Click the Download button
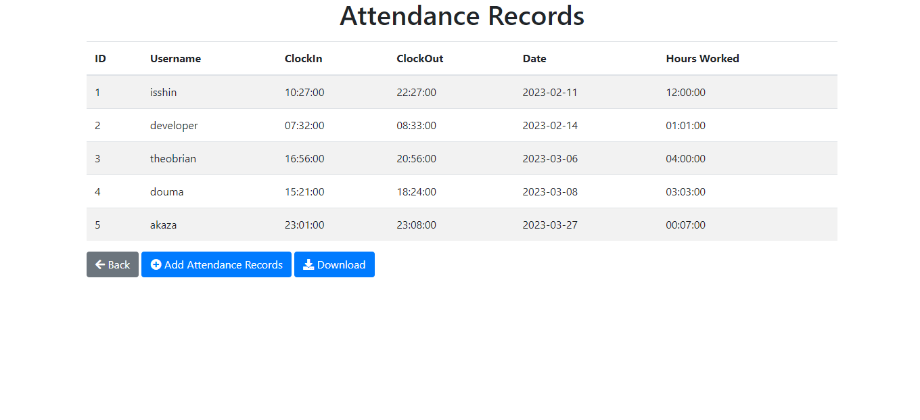Image resolution: width=920 pixels, height=420 pixels. click(x=334, y=264)
